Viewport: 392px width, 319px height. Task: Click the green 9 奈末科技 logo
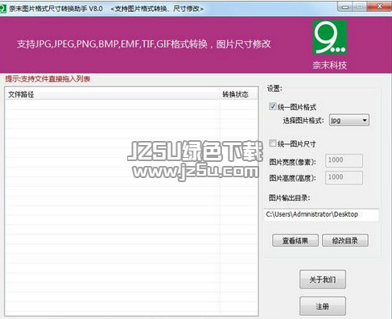click(330, 37)
